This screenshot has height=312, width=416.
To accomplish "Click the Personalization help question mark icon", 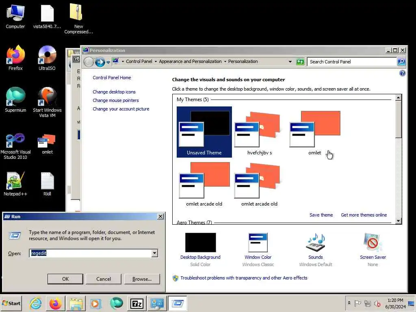I will pyautogui.click(x=402, y=73).
